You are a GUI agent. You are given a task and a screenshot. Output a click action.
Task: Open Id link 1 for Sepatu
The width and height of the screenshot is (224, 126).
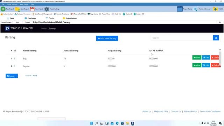coord(14,66)
